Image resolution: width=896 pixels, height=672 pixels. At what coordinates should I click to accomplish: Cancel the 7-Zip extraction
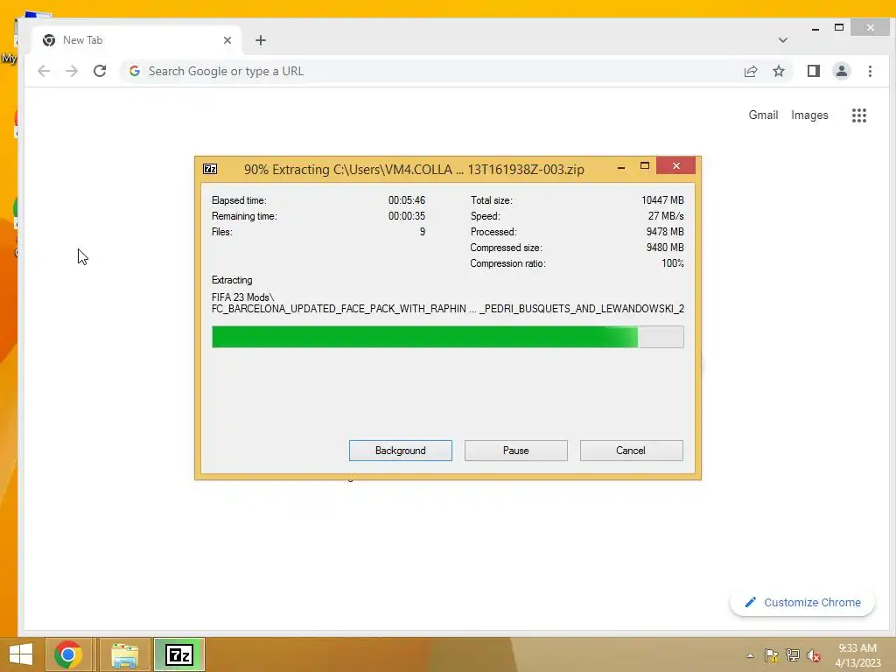[631, 451]
